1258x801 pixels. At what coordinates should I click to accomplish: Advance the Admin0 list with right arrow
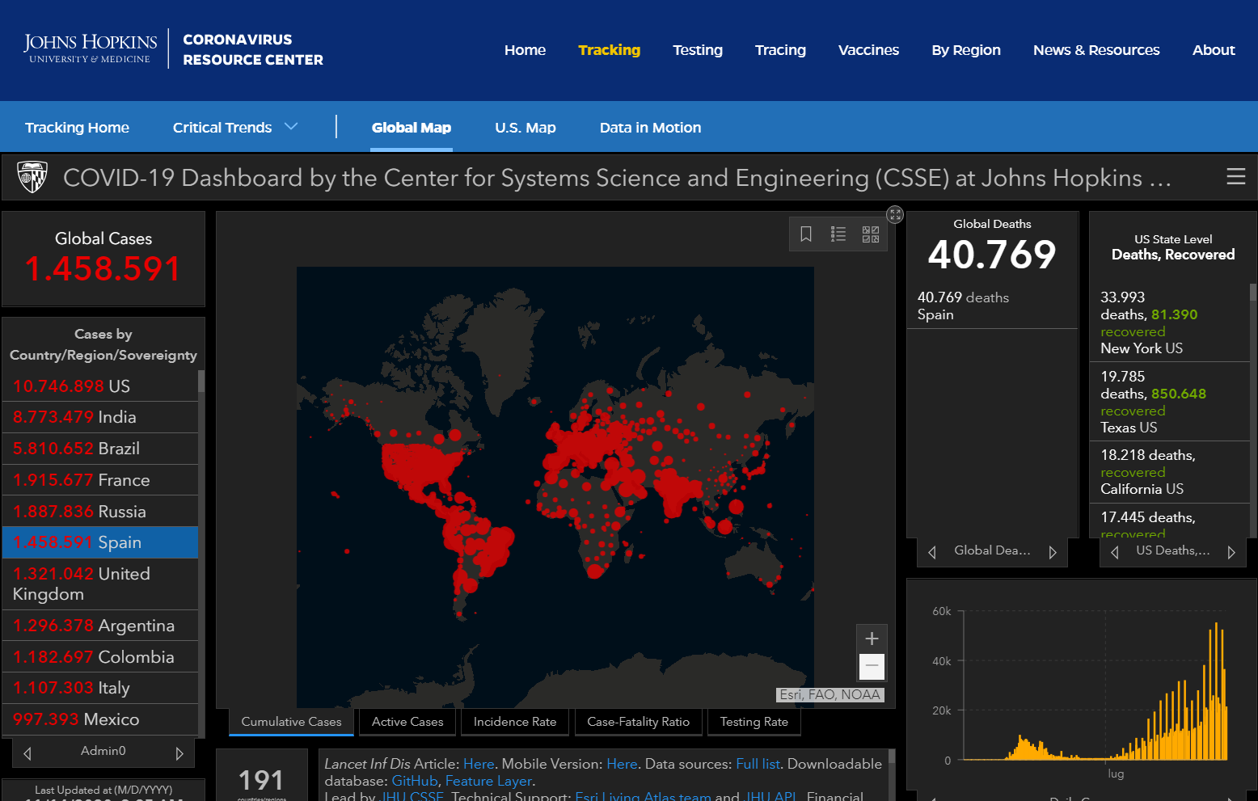pos(179,753)
